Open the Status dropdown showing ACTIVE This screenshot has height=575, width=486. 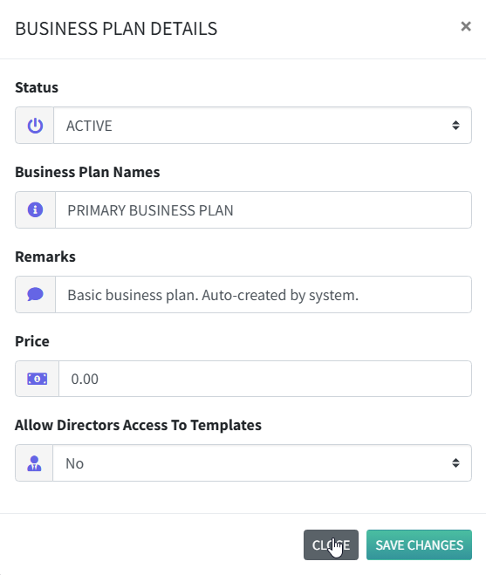[263, 126]
